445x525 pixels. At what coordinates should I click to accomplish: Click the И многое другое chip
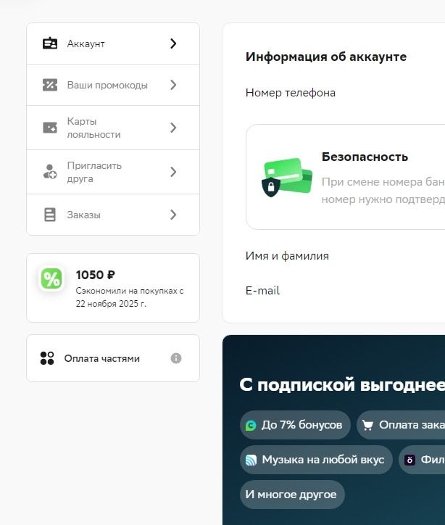click(291, 495)
